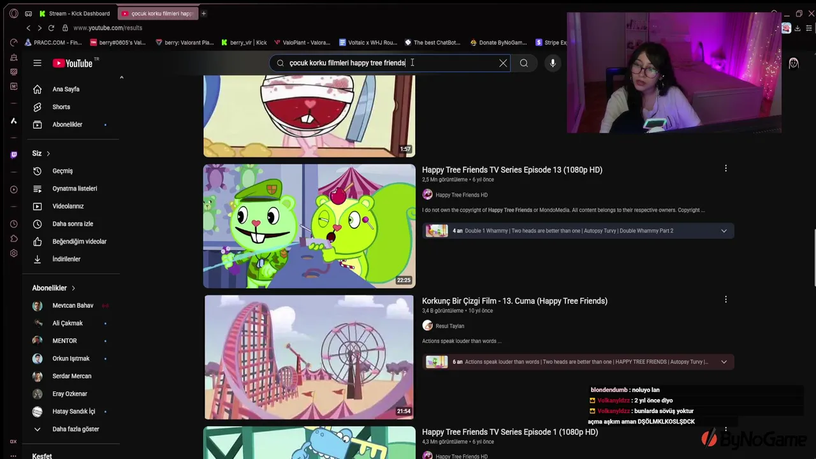
Task: Go back in the browser
Action: [28, 28]
